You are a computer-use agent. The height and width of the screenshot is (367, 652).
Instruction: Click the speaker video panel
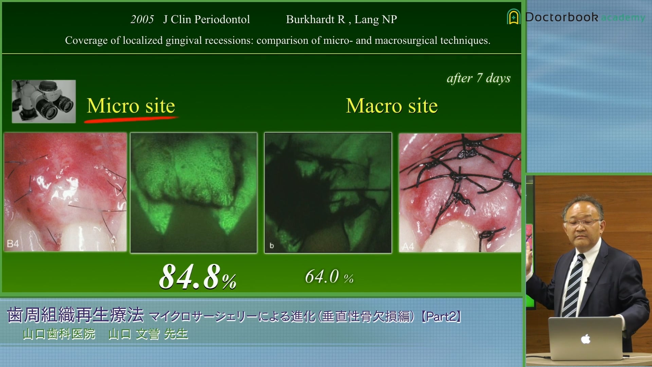point(589,271)
